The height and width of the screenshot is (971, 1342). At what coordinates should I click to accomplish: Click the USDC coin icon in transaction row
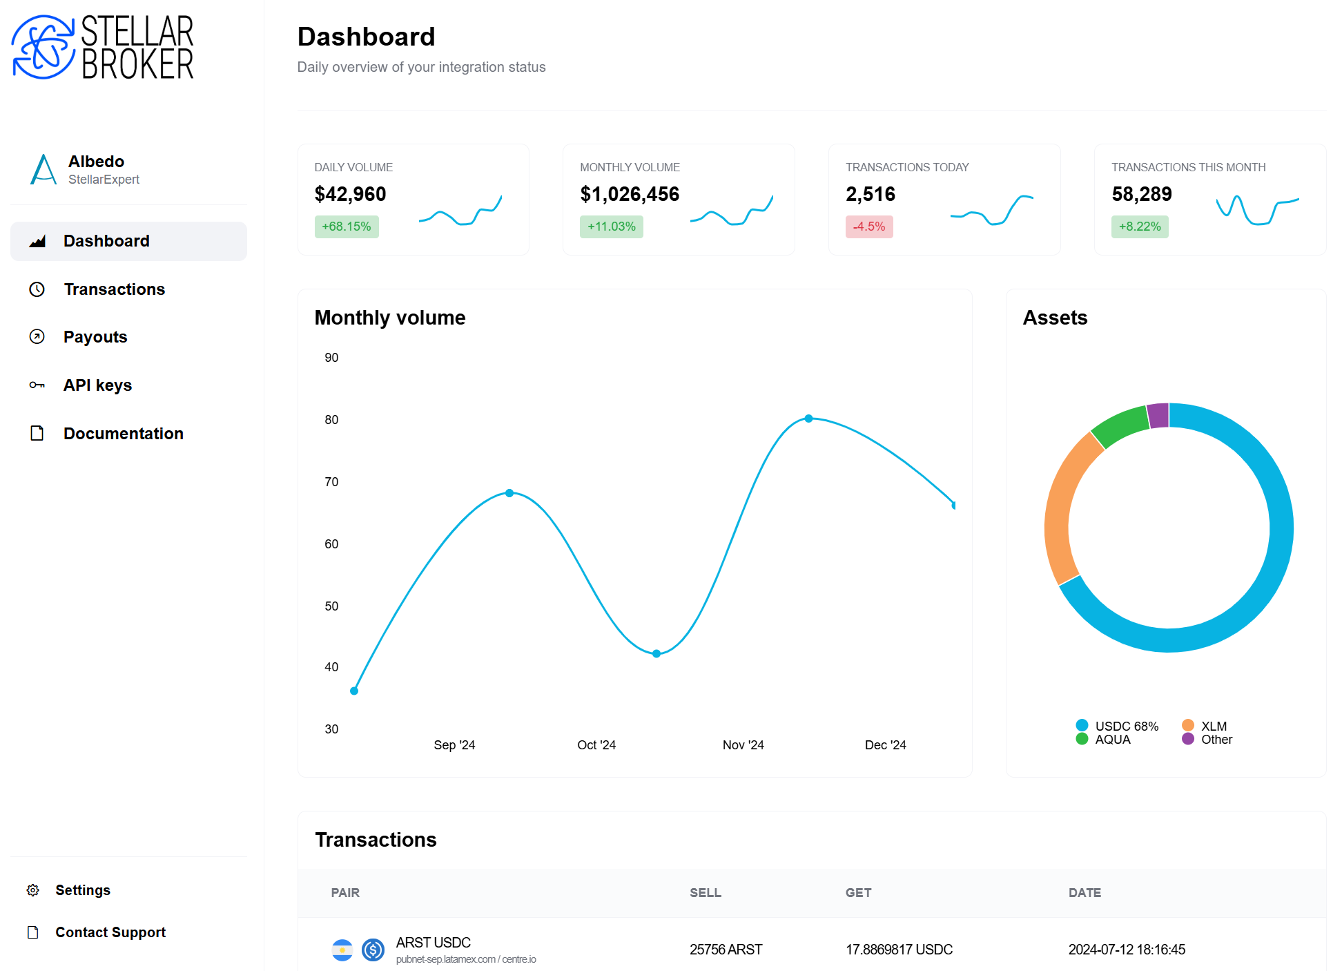[373, 950]
